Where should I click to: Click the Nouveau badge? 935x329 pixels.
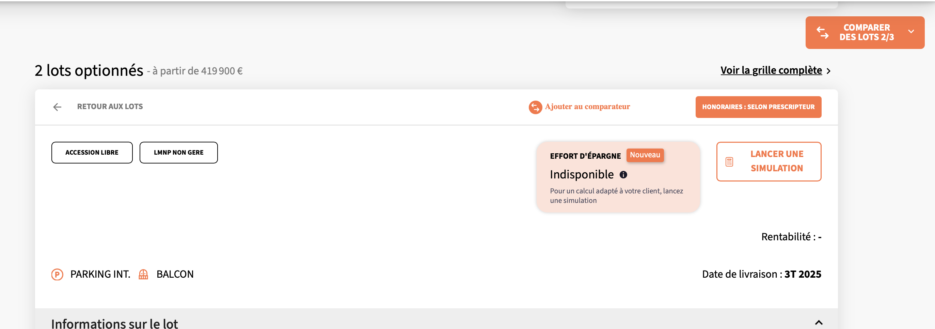click(645, 155)
